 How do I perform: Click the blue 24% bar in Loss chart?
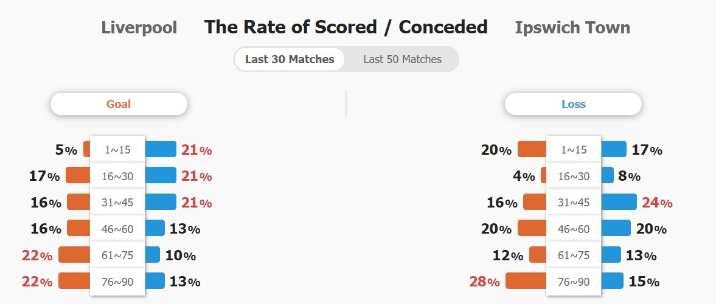point(619,202)
